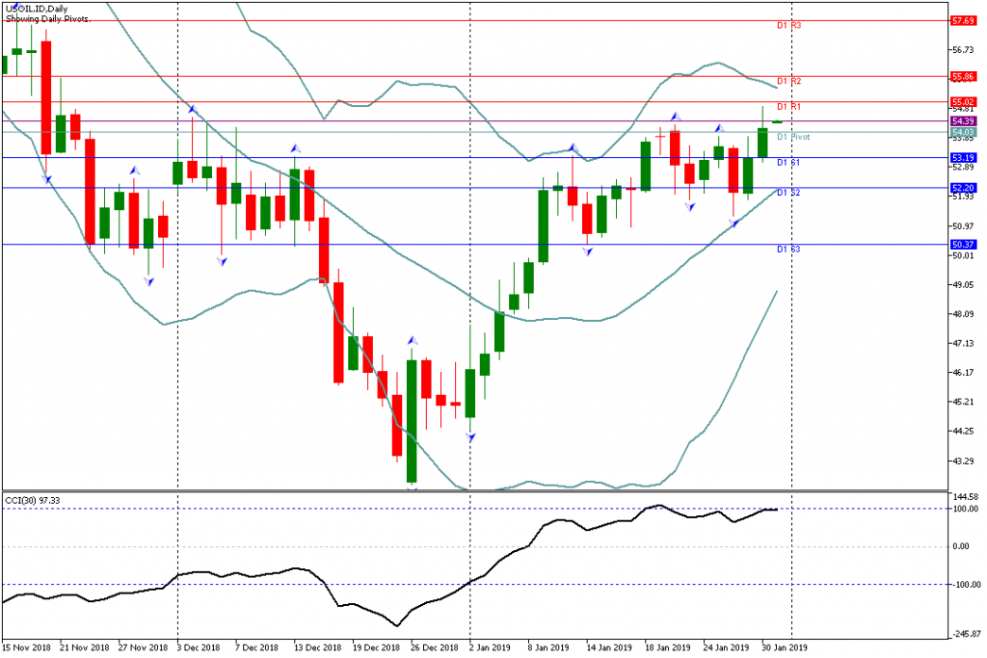The height and width of the screenshot is (658, 987).
Task: Click the D1 Pivot line label
Action: tap(793, 138)
